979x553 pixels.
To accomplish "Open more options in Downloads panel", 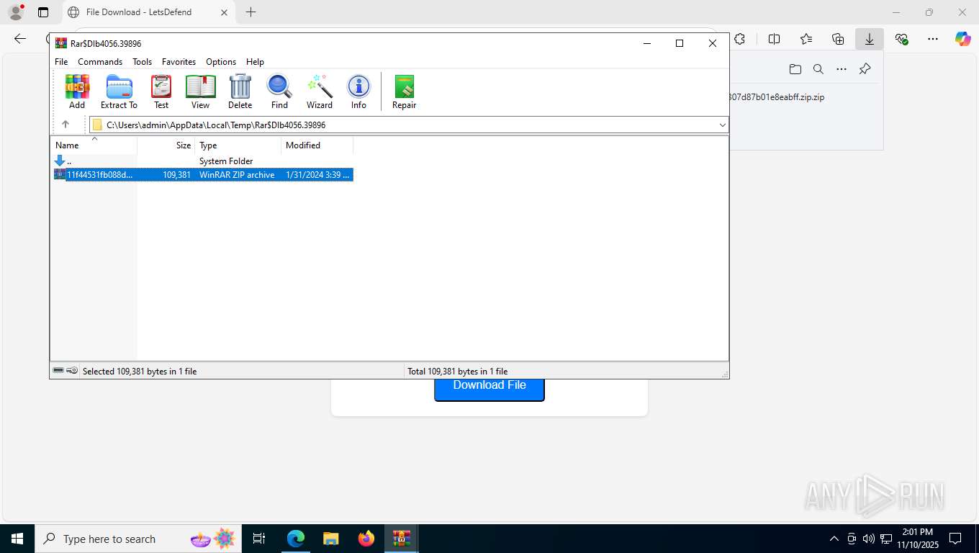I will (842, 69).
